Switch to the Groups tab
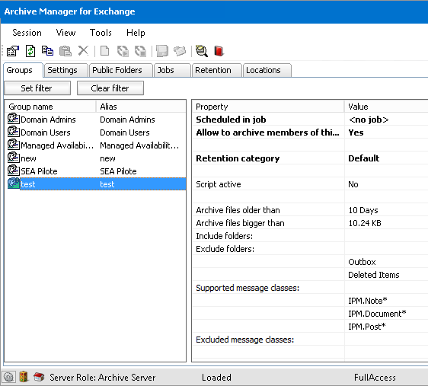The height and width of the screenshot is (386, 428). 23,70
